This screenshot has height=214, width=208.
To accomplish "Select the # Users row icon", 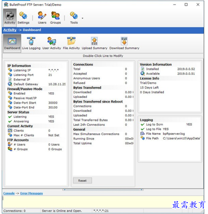I will click(x=10, y=144).
